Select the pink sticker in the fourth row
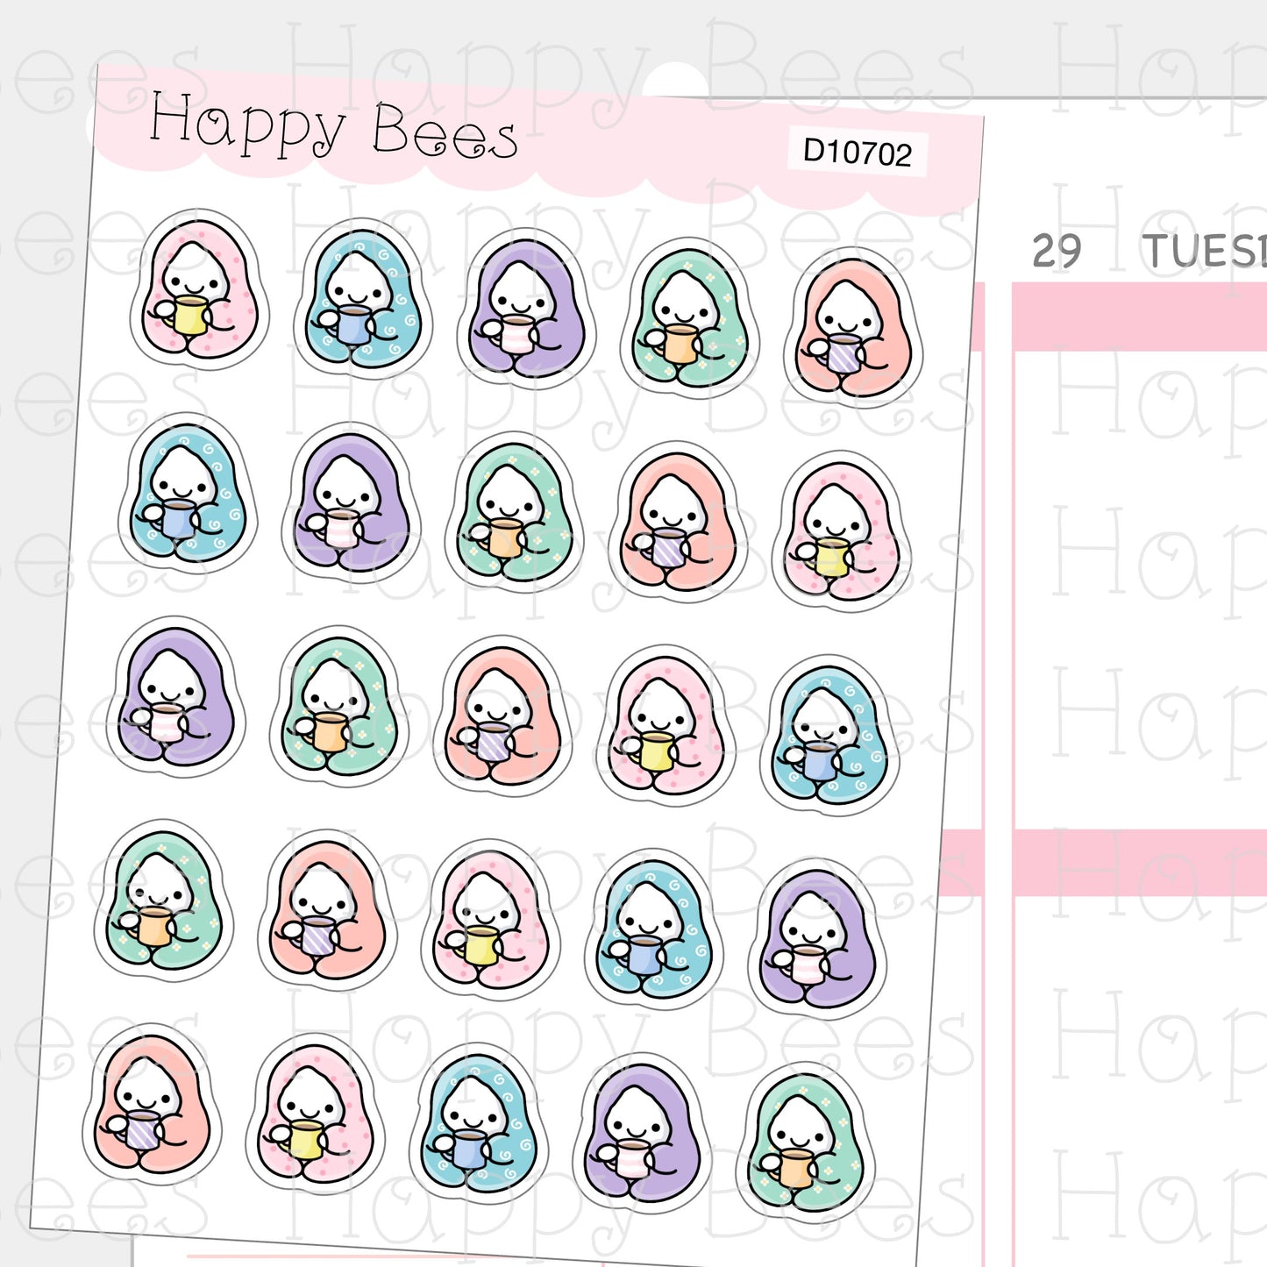 coord(491,920)
